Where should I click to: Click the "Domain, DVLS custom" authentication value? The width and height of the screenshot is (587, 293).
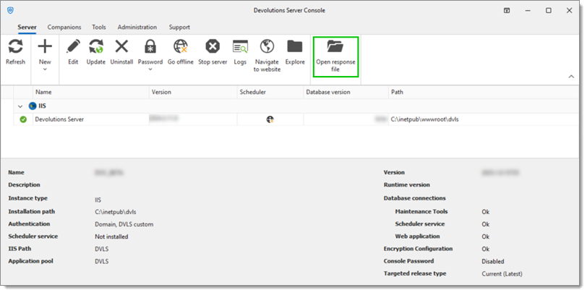point(124,224)
